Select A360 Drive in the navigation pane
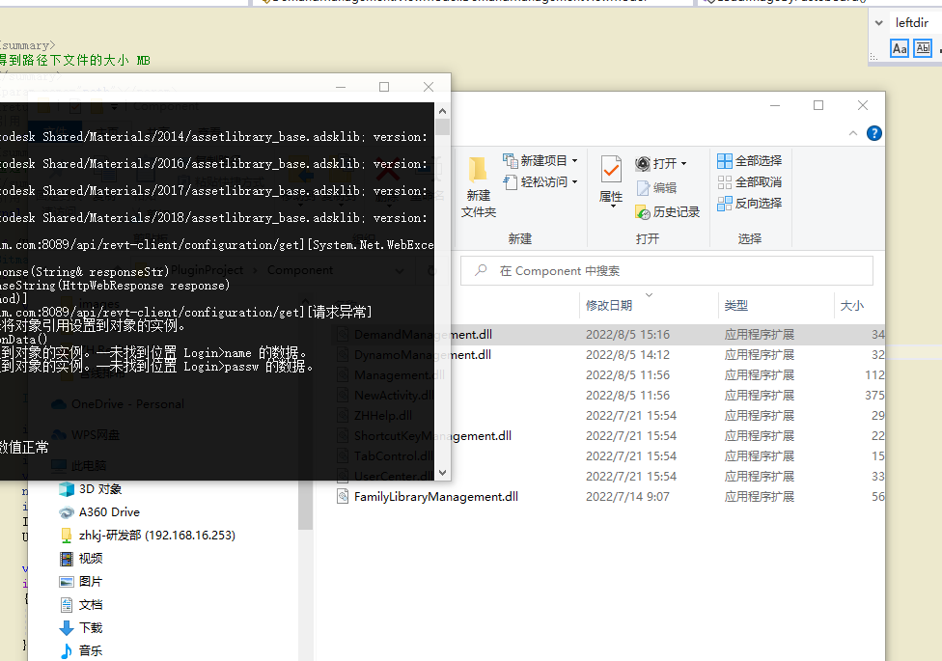942x661 pixels. point(109,512)
